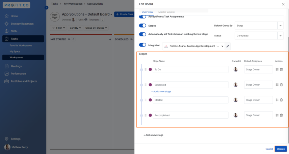Open Not Started column options icon
Viewport: 289px width, 154px height.
pos(69,39)
